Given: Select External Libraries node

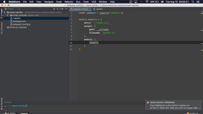Looking at the screenshot, I should pyautogui.click(x=18, y=28).
